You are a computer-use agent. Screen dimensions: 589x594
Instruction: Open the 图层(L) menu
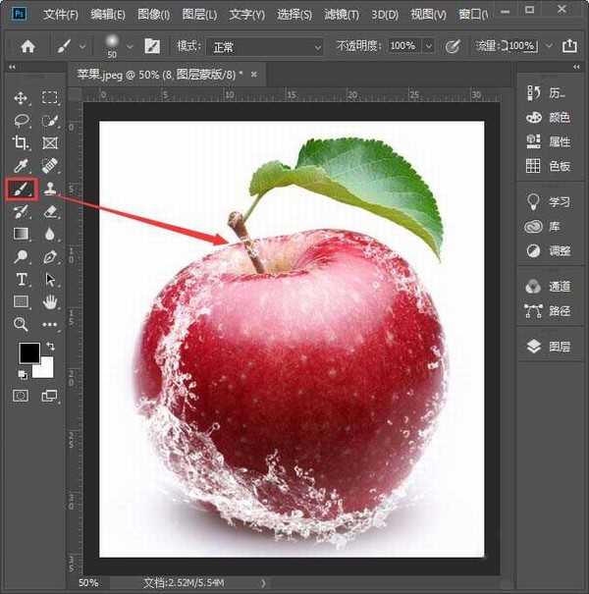click(199, 15)
